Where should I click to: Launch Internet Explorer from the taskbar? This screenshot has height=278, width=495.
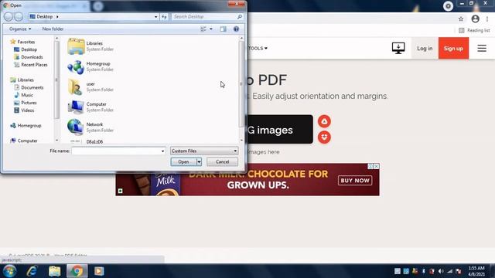[32, 271]
